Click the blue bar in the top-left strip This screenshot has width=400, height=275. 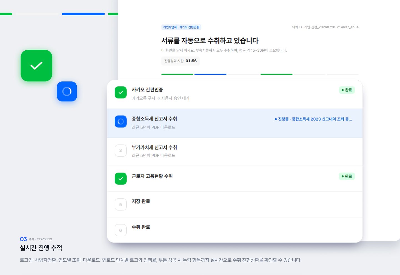83,14
